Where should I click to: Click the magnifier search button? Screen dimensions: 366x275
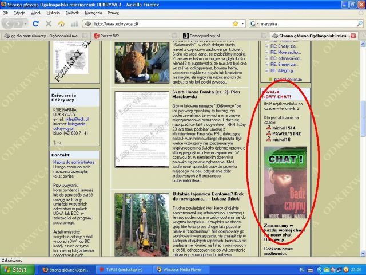[360, 23]
